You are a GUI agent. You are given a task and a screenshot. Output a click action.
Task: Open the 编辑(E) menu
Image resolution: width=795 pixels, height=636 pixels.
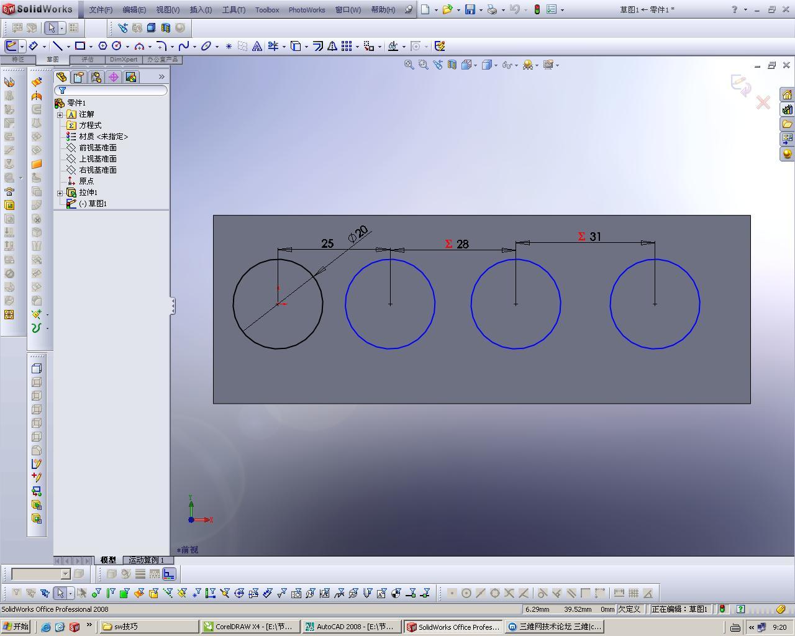click(134, 10)
